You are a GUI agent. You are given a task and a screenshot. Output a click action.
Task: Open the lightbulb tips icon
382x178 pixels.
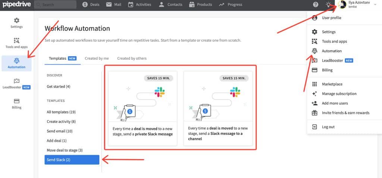coord(328,4)
